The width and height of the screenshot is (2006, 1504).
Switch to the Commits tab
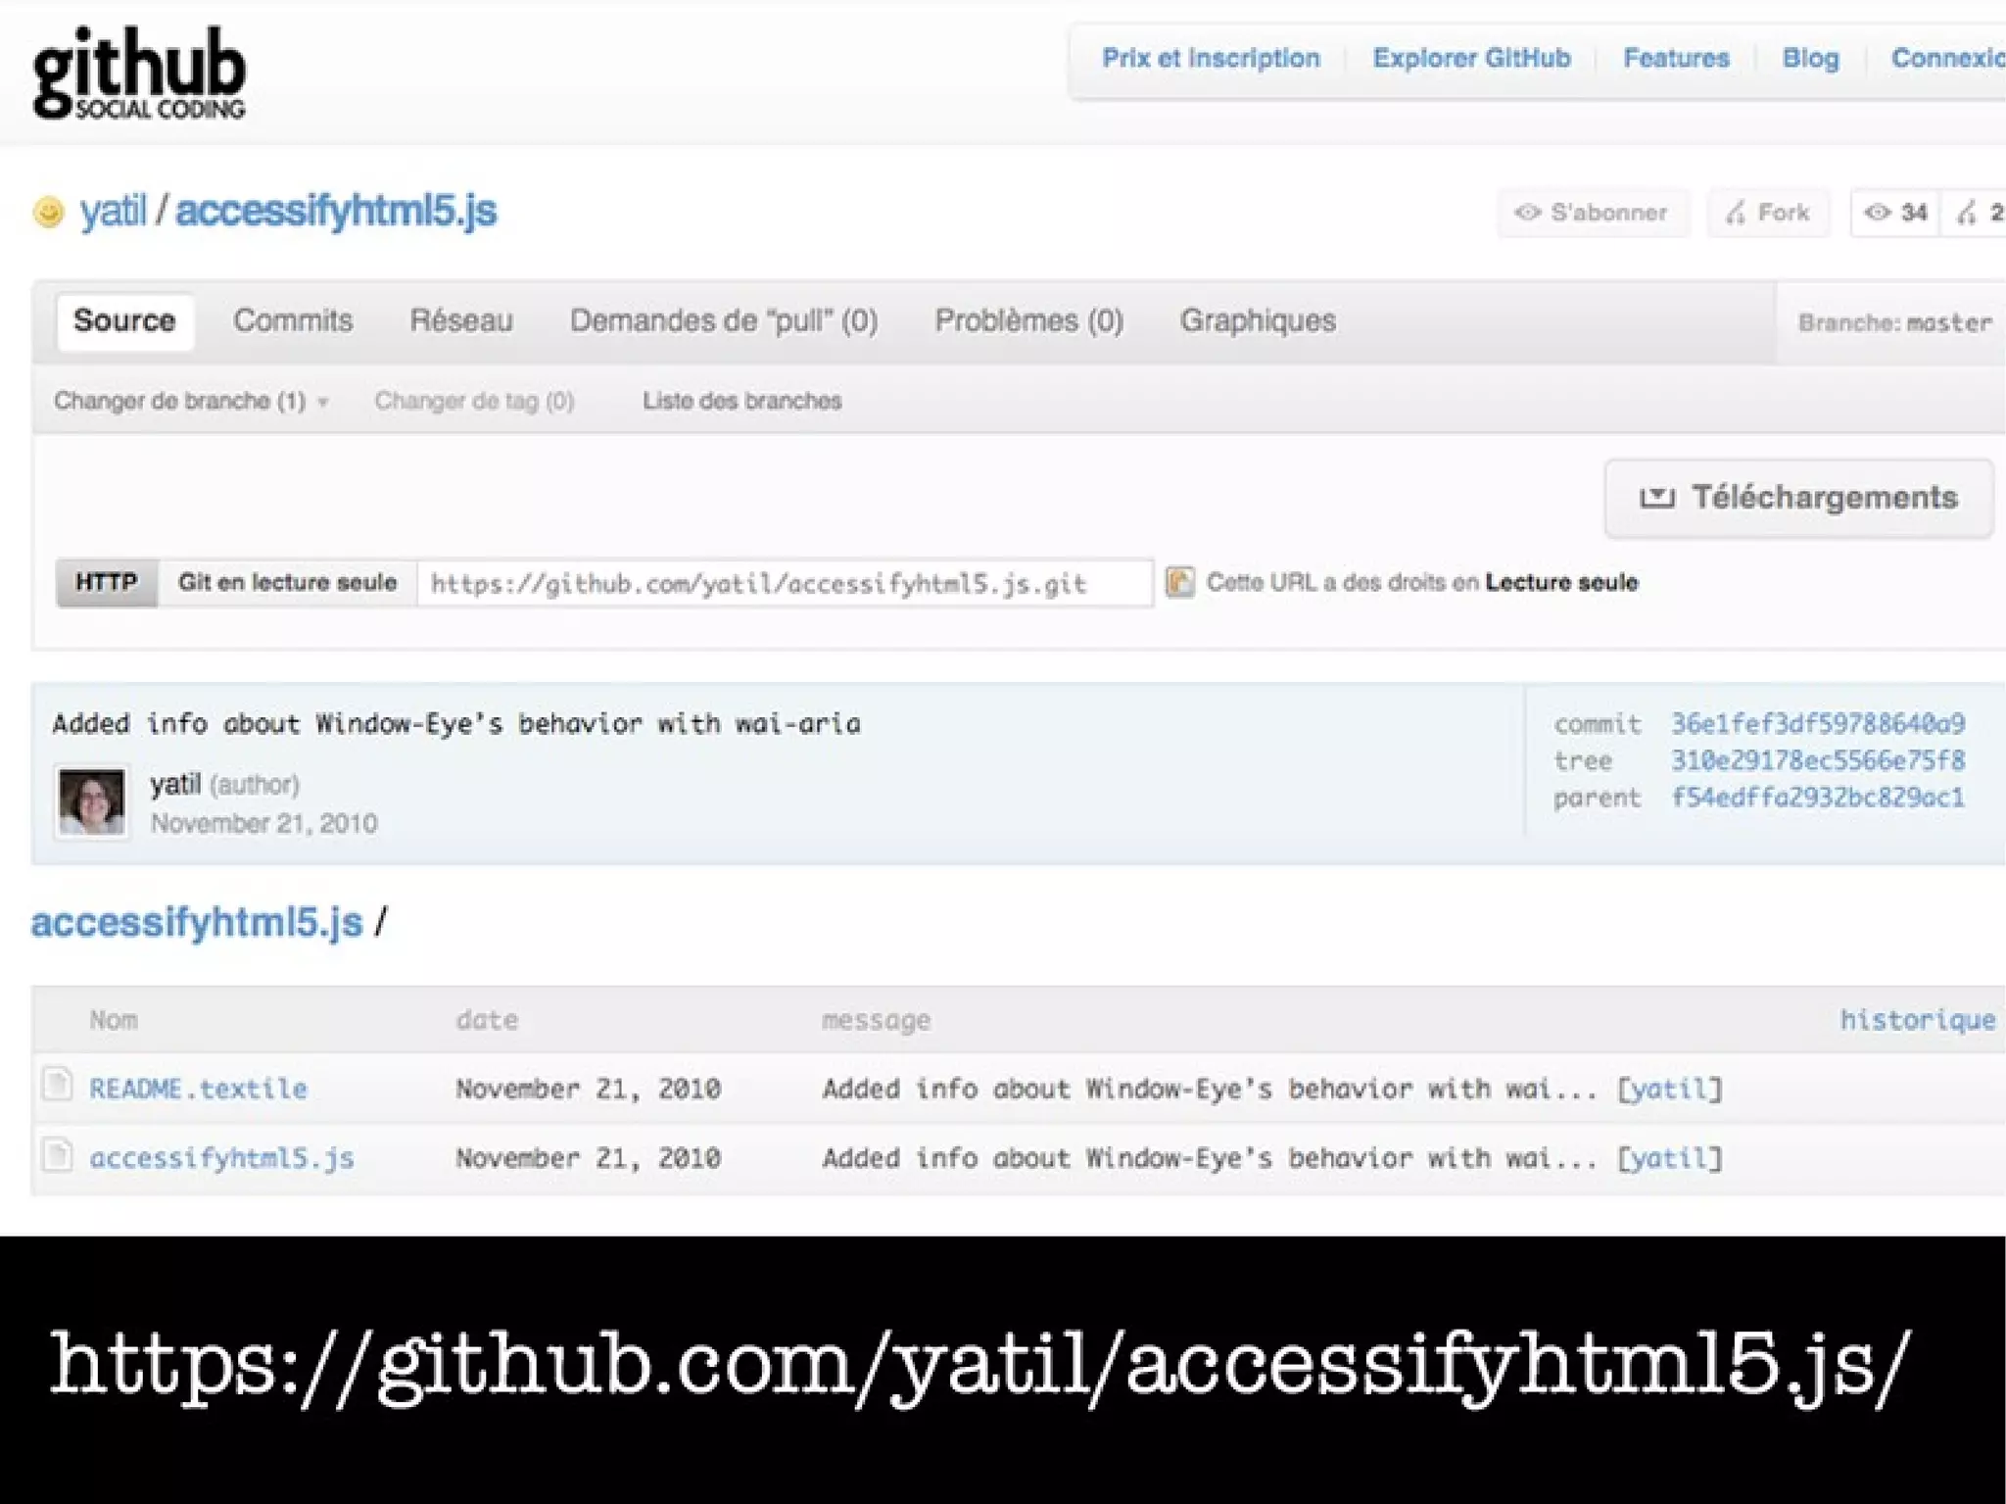click(x=292, y=320)
